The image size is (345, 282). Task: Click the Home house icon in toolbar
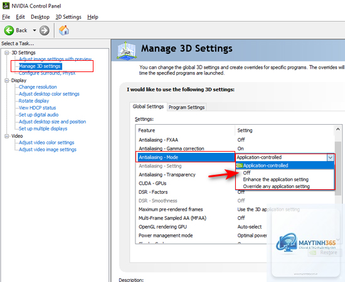64,30
